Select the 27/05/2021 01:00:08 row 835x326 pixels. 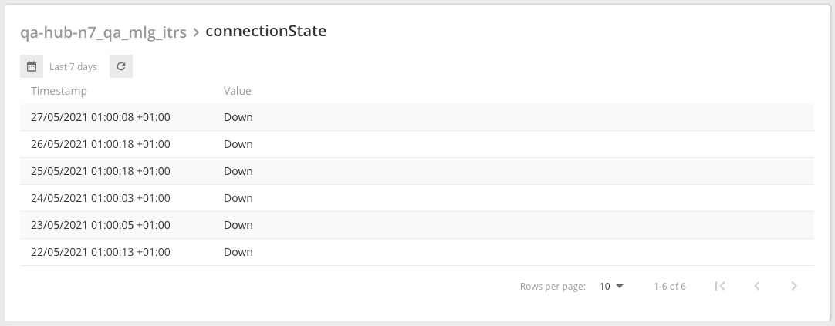coord(417,117)
